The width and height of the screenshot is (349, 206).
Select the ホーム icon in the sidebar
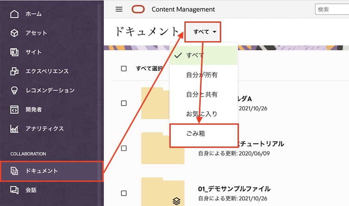click(14, 14)
